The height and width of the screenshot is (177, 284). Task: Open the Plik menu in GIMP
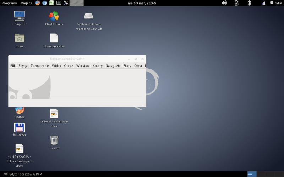click(13, 66)
